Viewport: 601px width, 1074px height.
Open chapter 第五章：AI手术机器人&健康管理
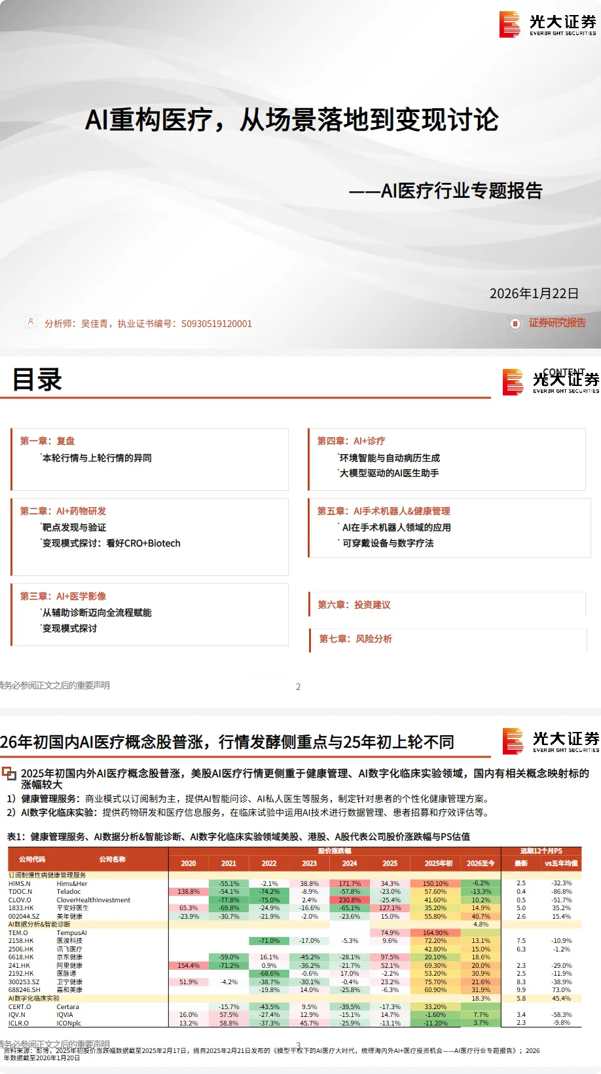point(384,511)
